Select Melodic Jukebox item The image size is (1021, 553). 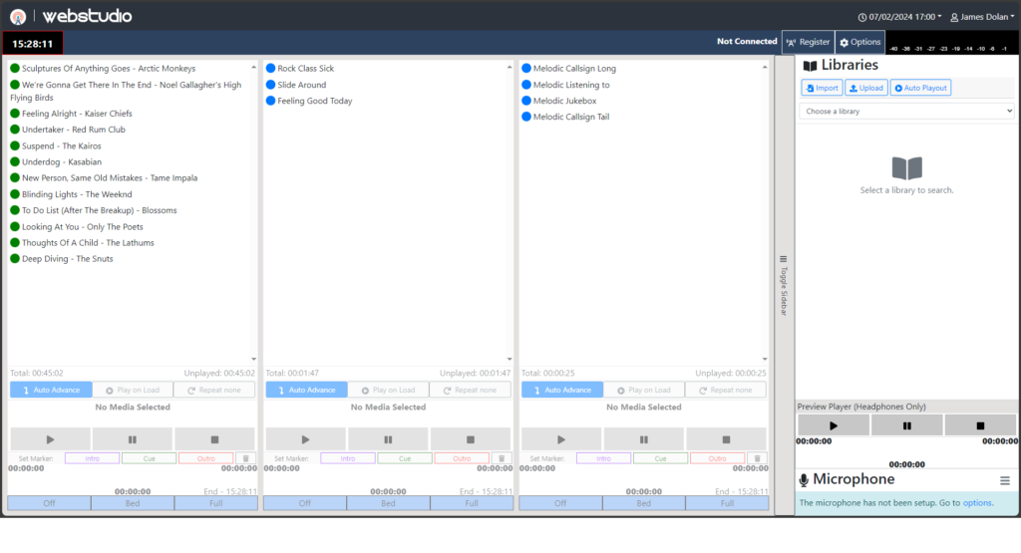point(564,101)
